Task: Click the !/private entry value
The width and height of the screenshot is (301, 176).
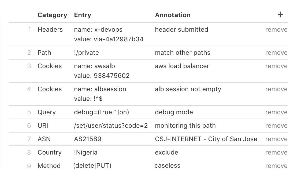Action: (x=86, y=53)
